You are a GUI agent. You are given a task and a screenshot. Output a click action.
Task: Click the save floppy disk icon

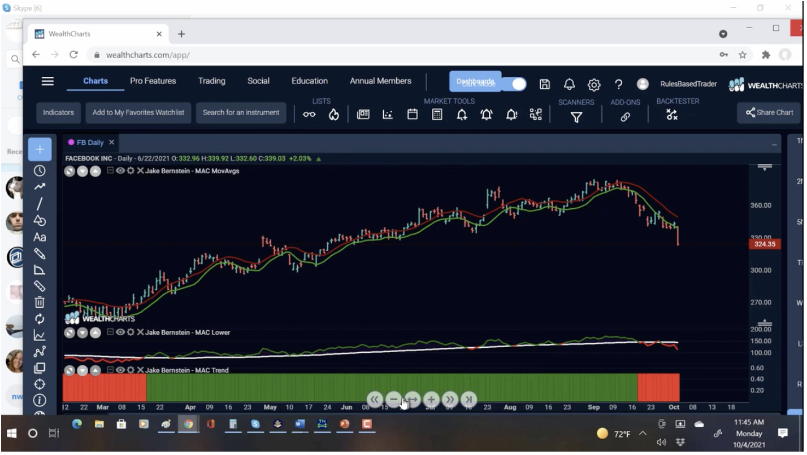coord(545,85)
